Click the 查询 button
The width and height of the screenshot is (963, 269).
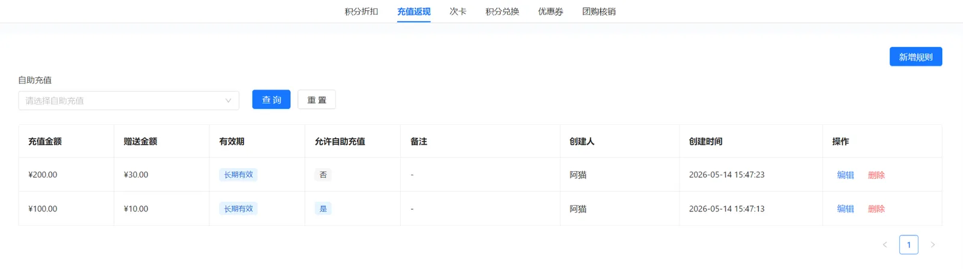[271, 100]
